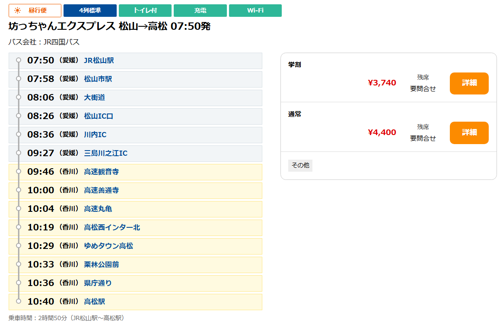The height and width of the screenshot is (324, 503).
Task: Click the 充電 amenity badge
Action: (200, 10)
